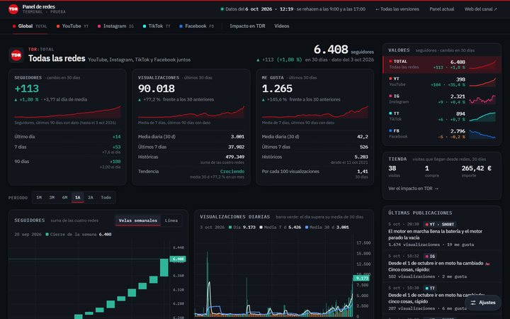The image size is (510, 319).
Task: Click the Seguidores card sparkline chart
Action: point(67,112)
